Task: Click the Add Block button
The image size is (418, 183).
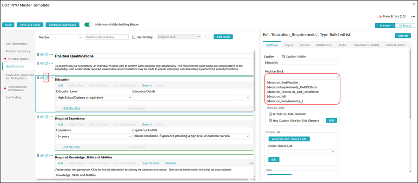Action: [223, 37]
